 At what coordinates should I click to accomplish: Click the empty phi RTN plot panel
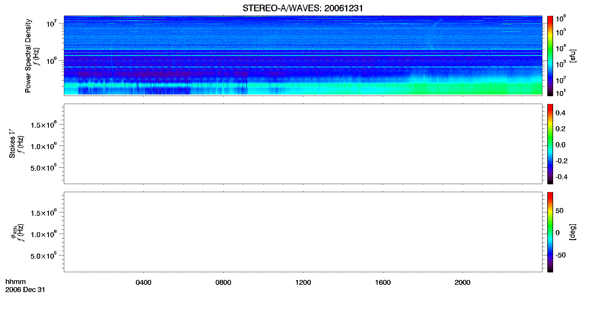tap(303, 232)
